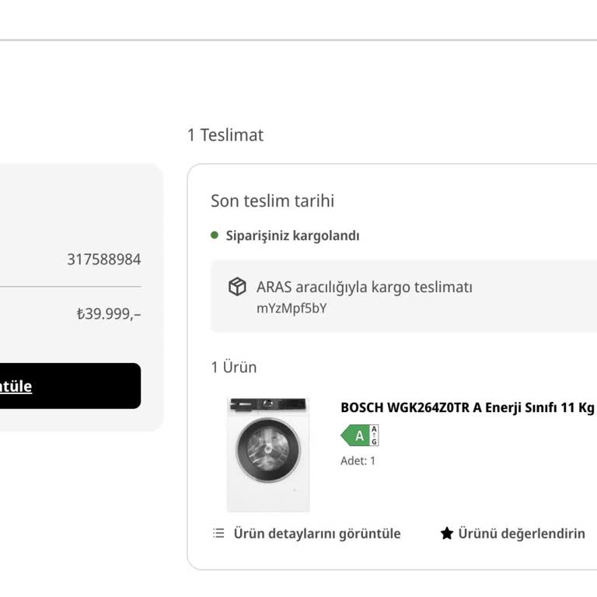Select Ürünü değerlendirin link
Image resolution: width=597 pixels, height=597 pixels.
tap(522, 533)
